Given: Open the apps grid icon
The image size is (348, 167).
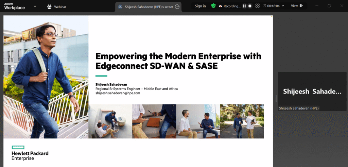Looking at the screenshot, I should [x=258, y=6].
